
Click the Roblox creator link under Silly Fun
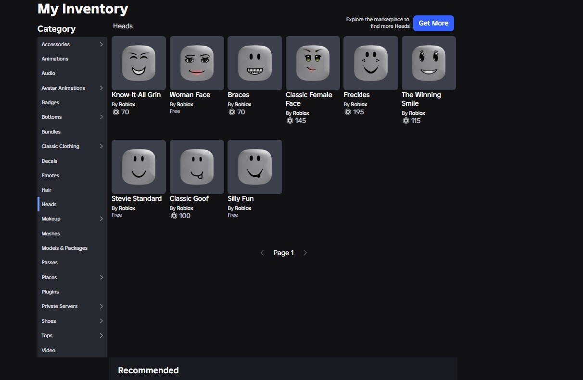243,208
